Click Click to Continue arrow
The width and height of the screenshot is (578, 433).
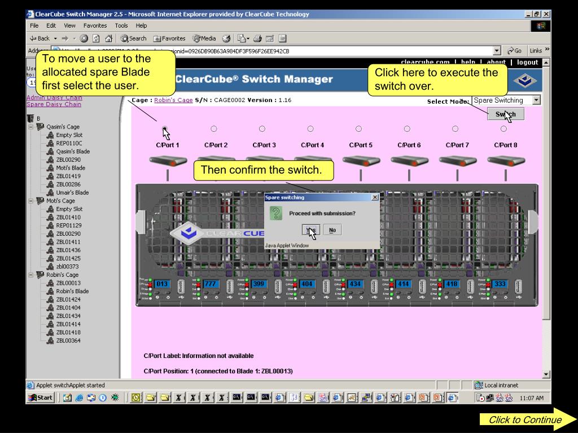pos(528,419)
